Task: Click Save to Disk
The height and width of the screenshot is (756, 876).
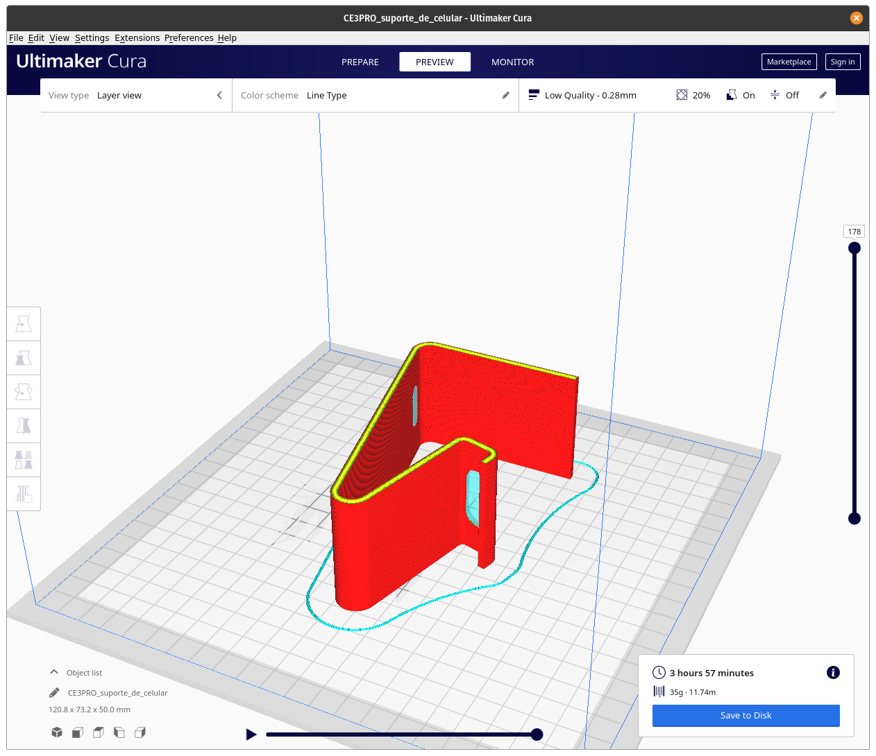Action: click(746, 715)
